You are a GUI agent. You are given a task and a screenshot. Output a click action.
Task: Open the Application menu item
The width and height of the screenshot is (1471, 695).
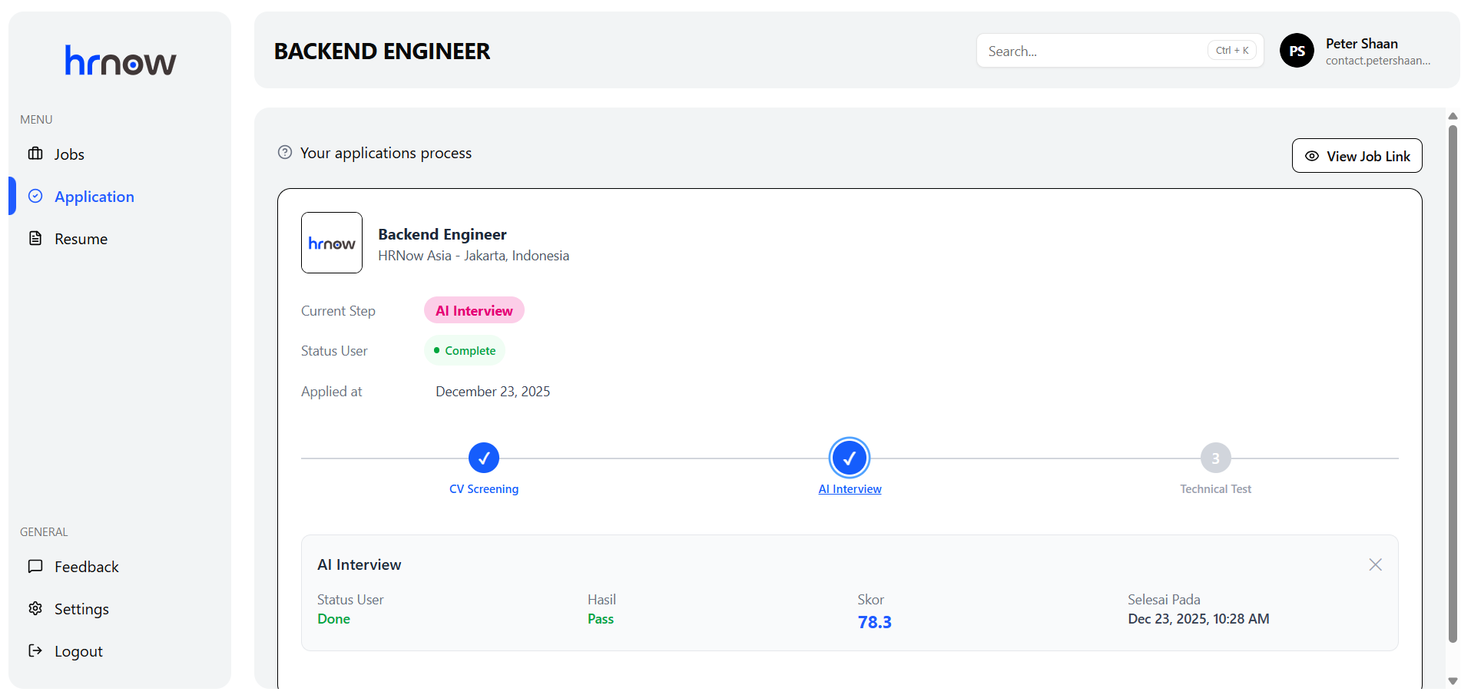(x=94, y=197)
